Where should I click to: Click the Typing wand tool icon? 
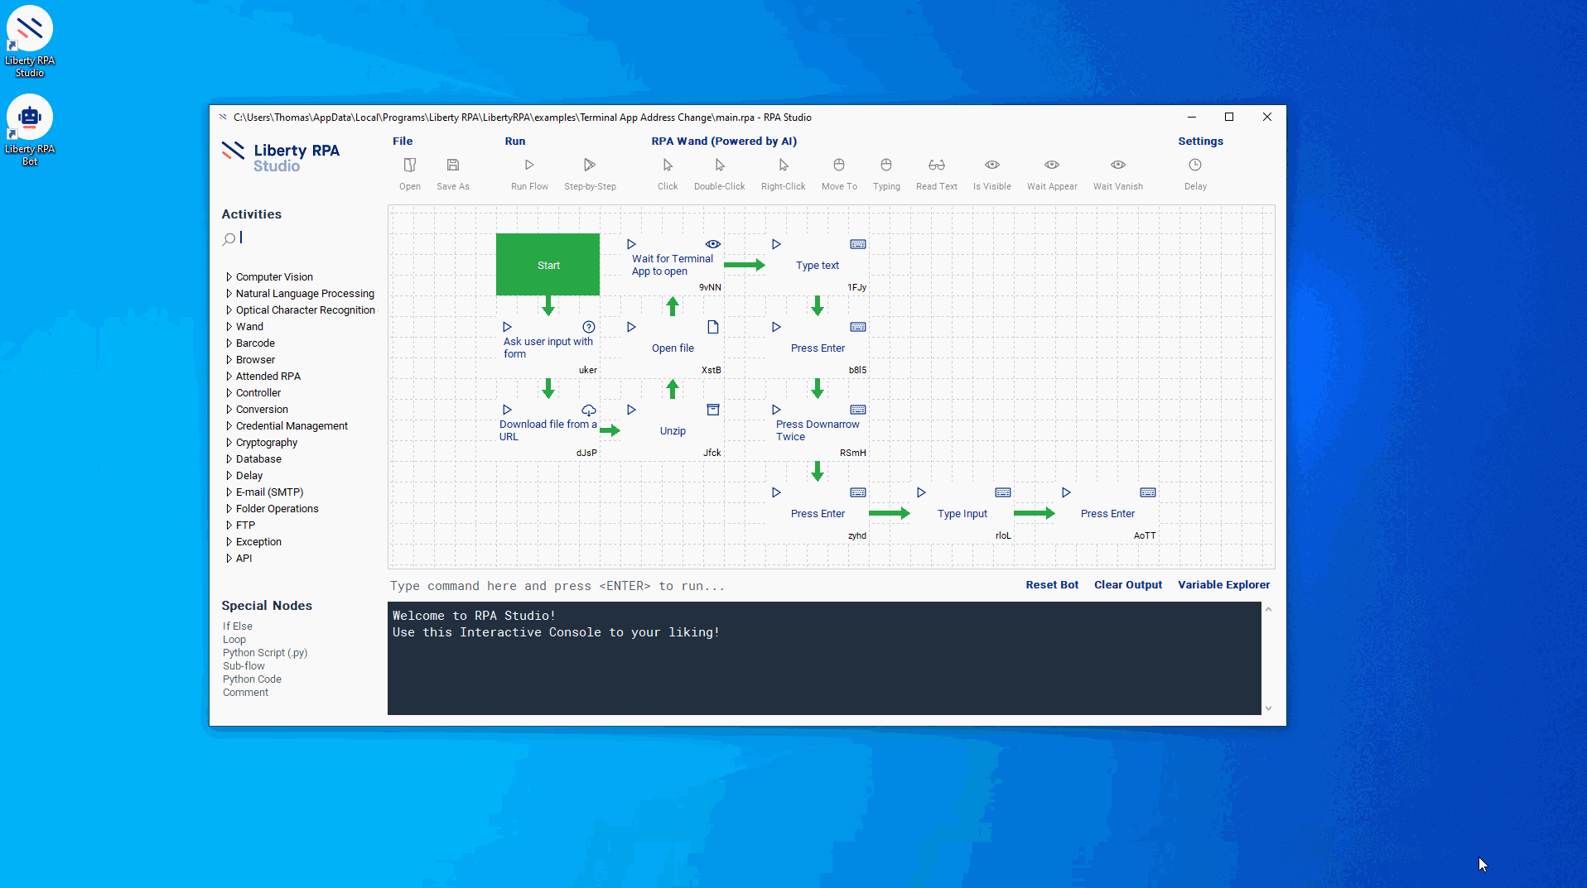pos(885,166)
